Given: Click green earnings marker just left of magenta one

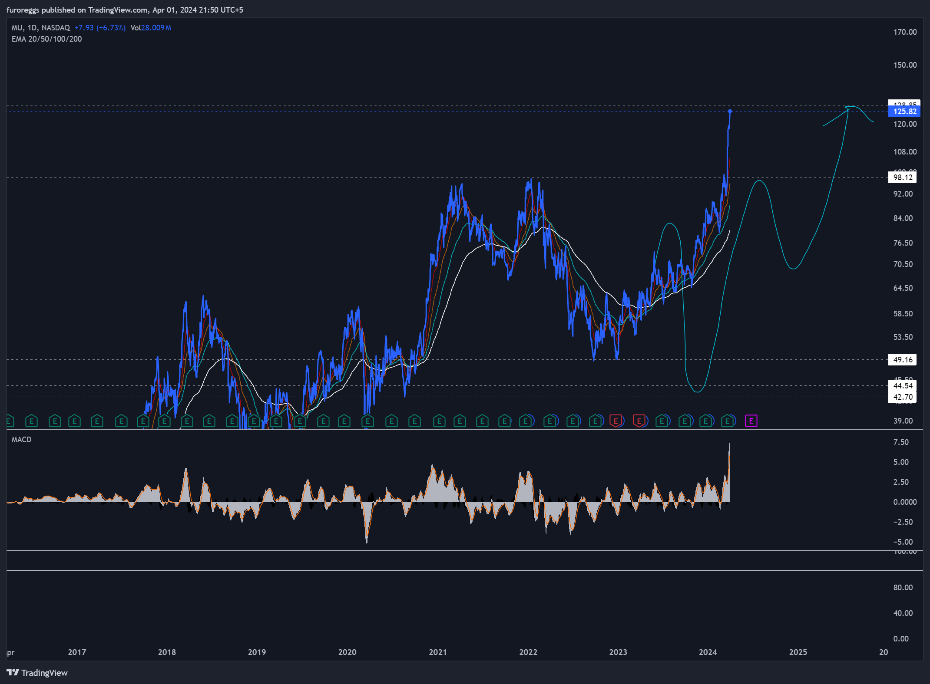Looking at the screenshot, I should (727, 421).
